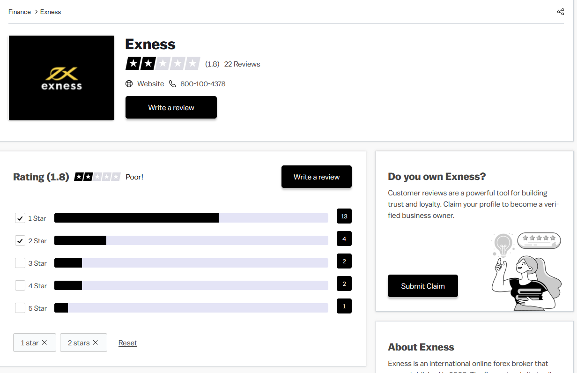Remove the 2 stars filter chip
The image size is (577, 373).
click(x=96, y=343)
